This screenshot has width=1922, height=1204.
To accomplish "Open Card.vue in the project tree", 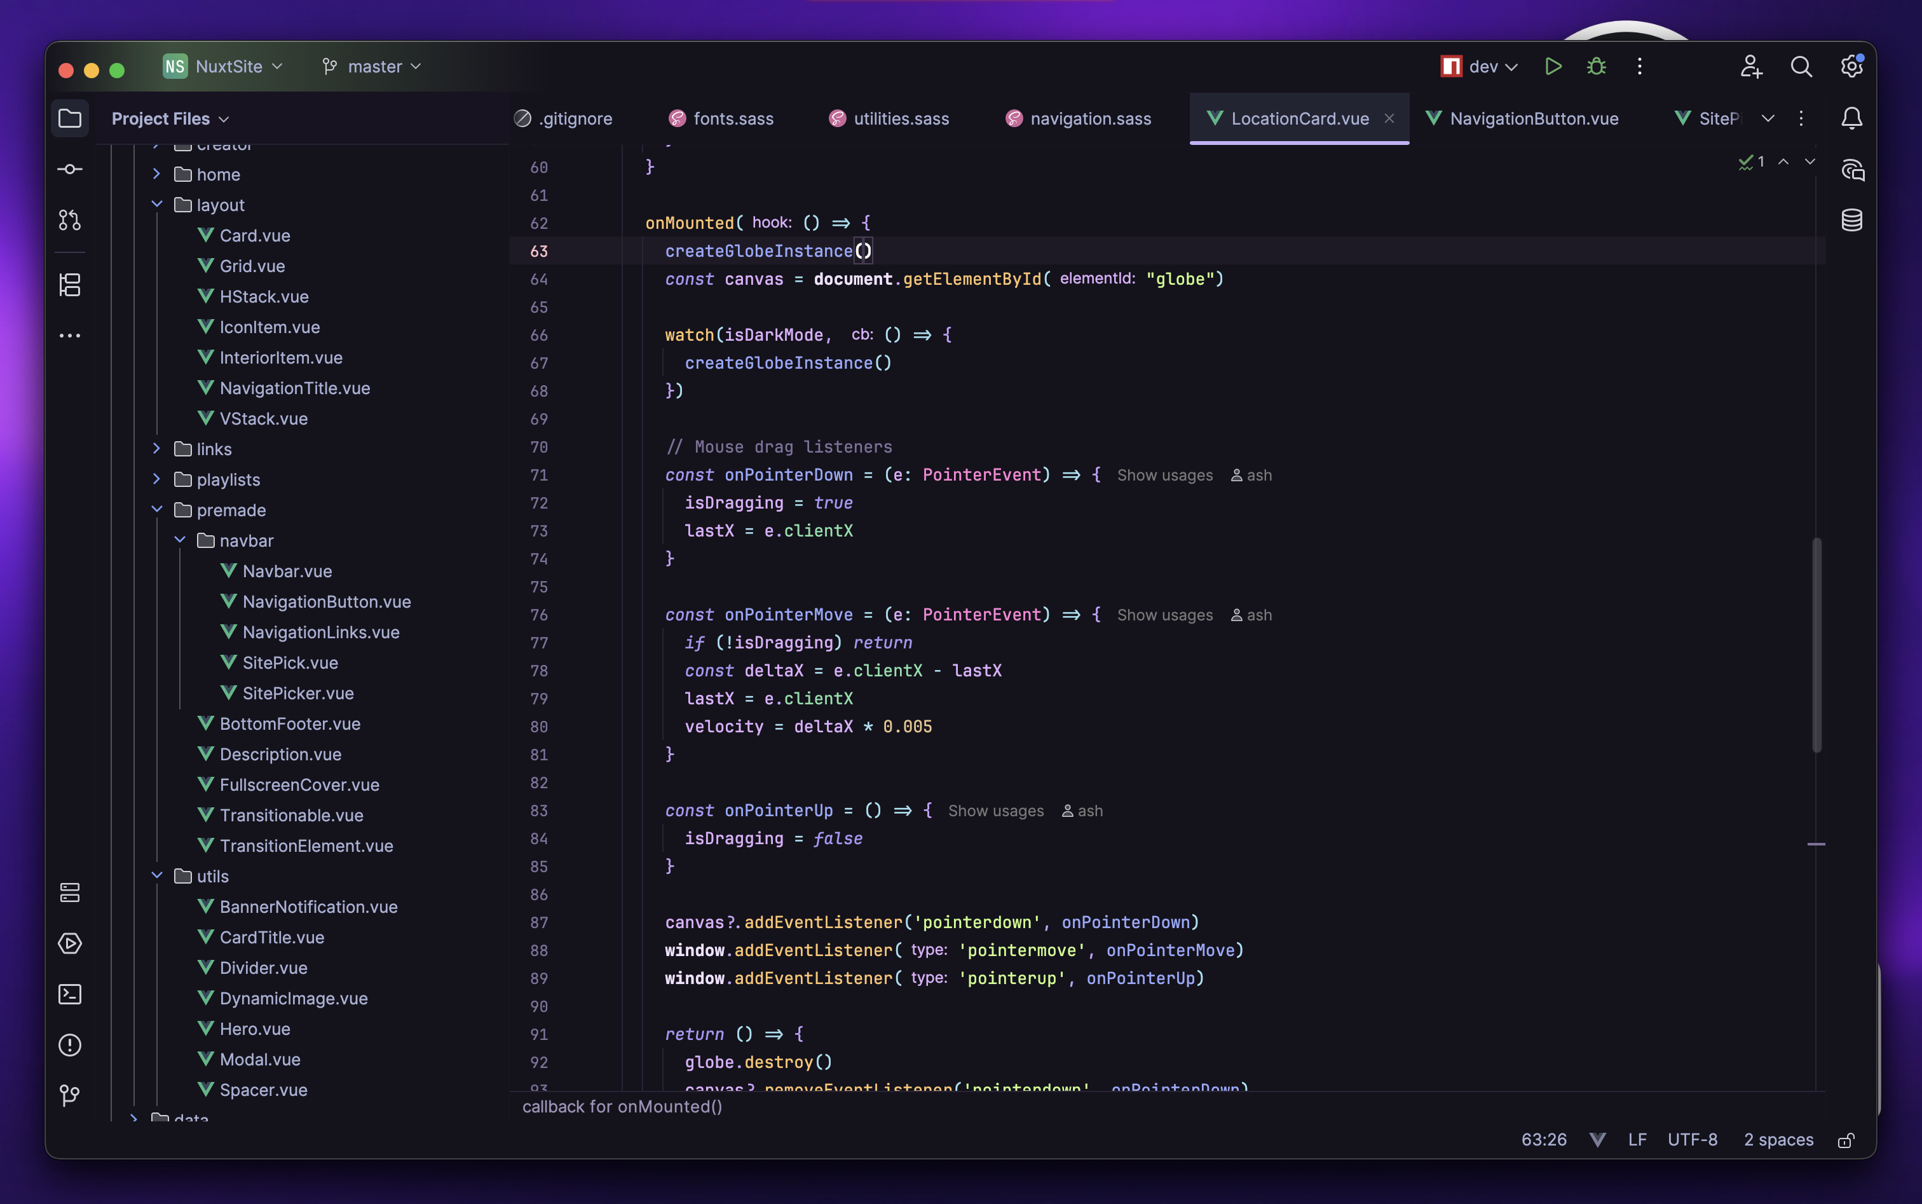I will (x=255, y=236).
